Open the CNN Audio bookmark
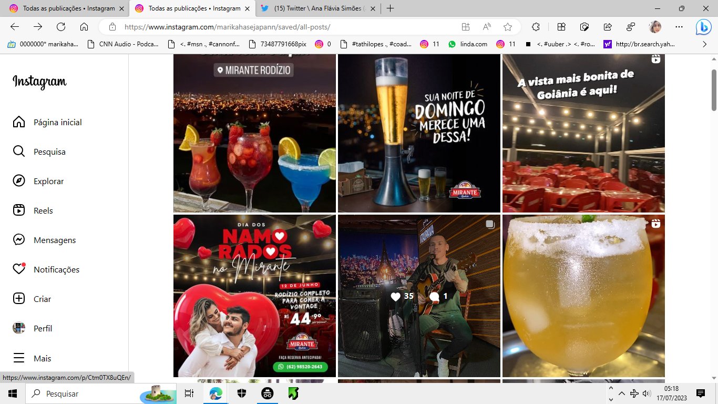The image size is (718, 404). click(122, 44)
